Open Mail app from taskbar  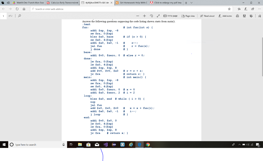97,145
